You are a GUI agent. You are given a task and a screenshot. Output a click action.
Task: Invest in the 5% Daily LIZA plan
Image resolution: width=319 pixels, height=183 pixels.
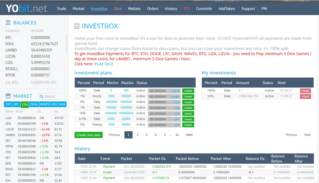click(x=188, y=102)
